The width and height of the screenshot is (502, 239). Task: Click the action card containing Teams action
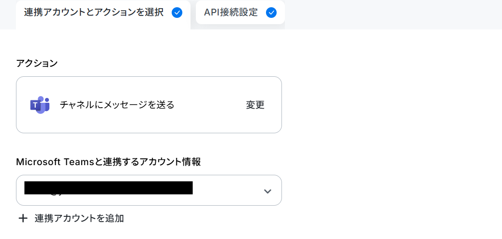[x=149, y=105]
